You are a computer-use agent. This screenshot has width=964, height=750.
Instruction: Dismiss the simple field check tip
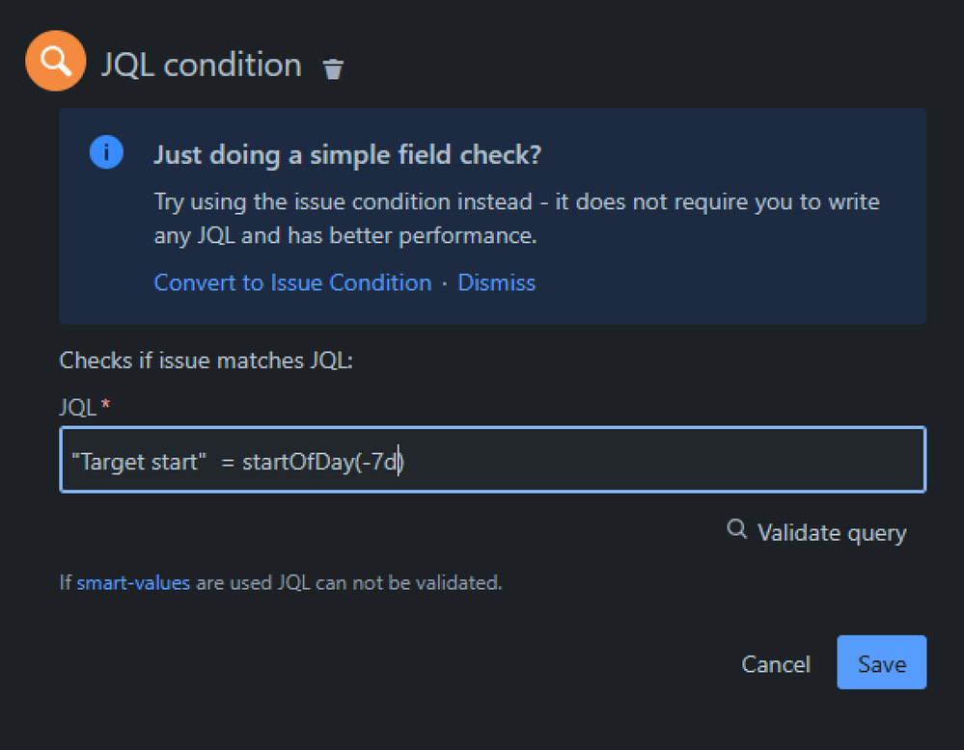pos(496,282)
